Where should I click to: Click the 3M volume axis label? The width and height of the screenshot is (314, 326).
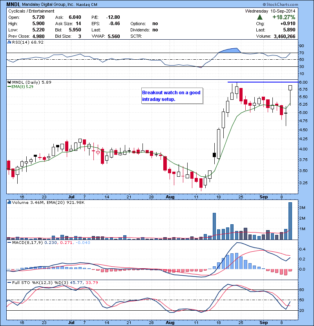302,207
